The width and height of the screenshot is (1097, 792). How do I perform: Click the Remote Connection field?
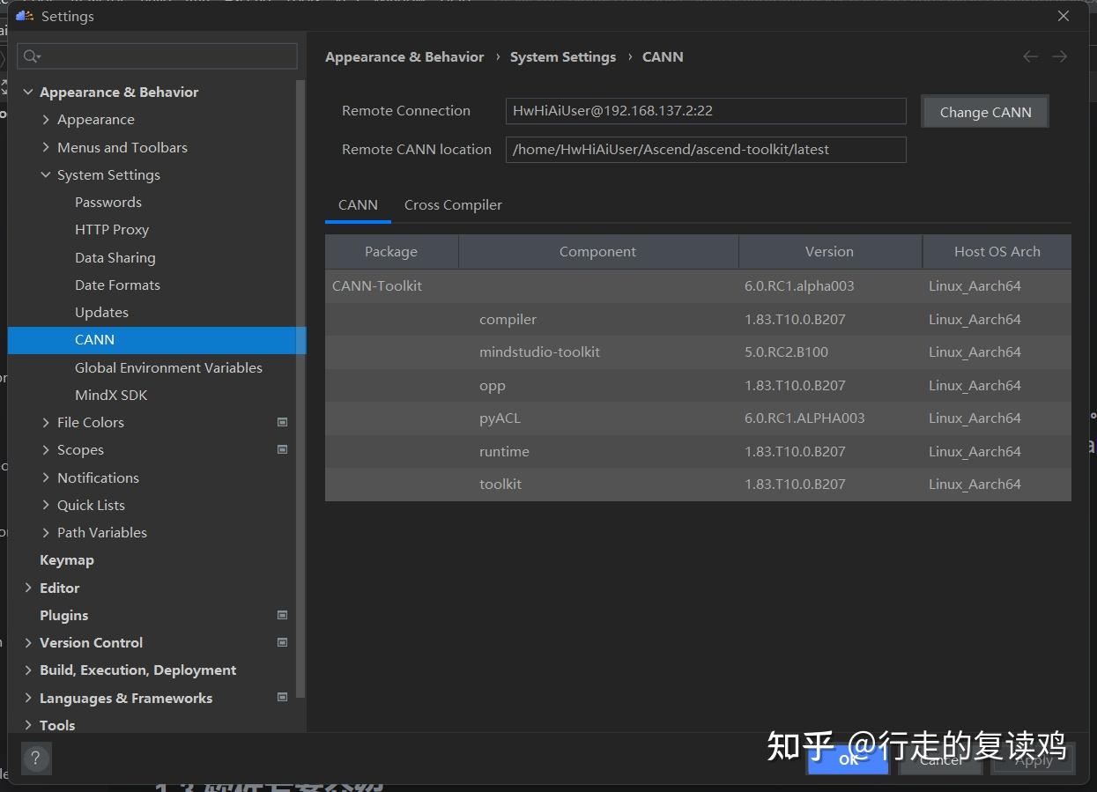click(706, 111)
